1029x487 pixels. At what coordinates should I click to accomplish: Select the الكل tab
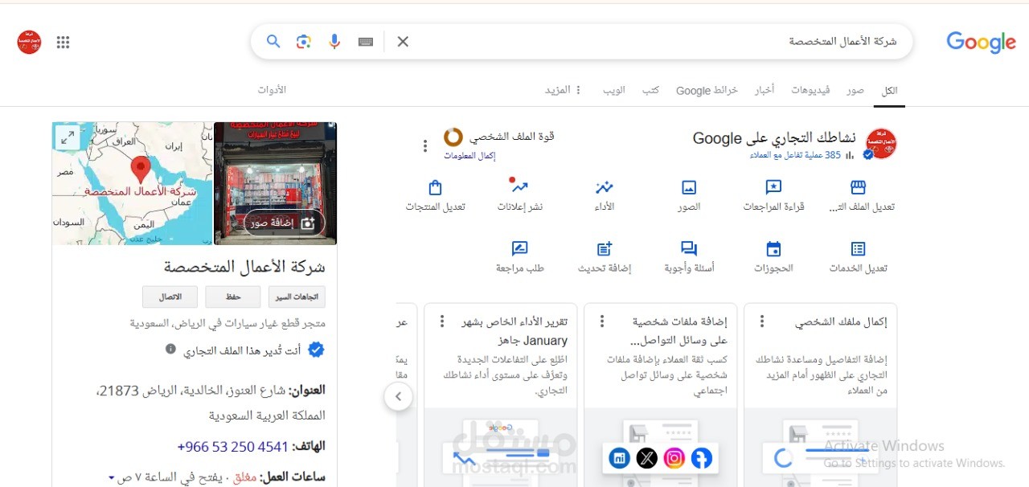pyautogui.click(x=889, y=90)
